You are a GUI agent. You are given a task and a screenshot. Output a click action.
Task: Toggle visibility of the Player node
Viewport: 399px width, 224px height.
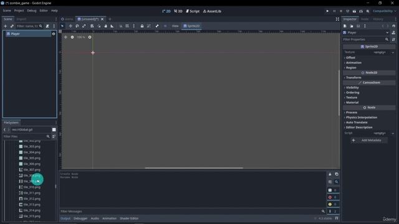click(x=54, y=34)
